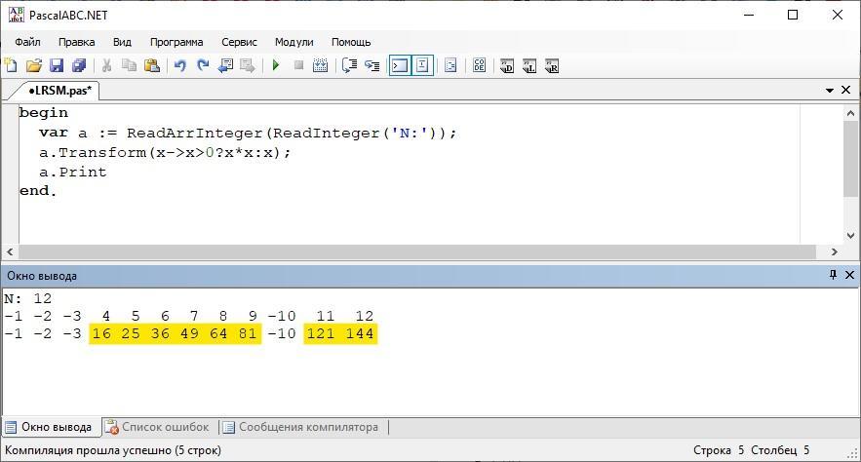The width and height of the screenshot is (861, 462).
Task: Open the Модули menu
Action: 294,42
